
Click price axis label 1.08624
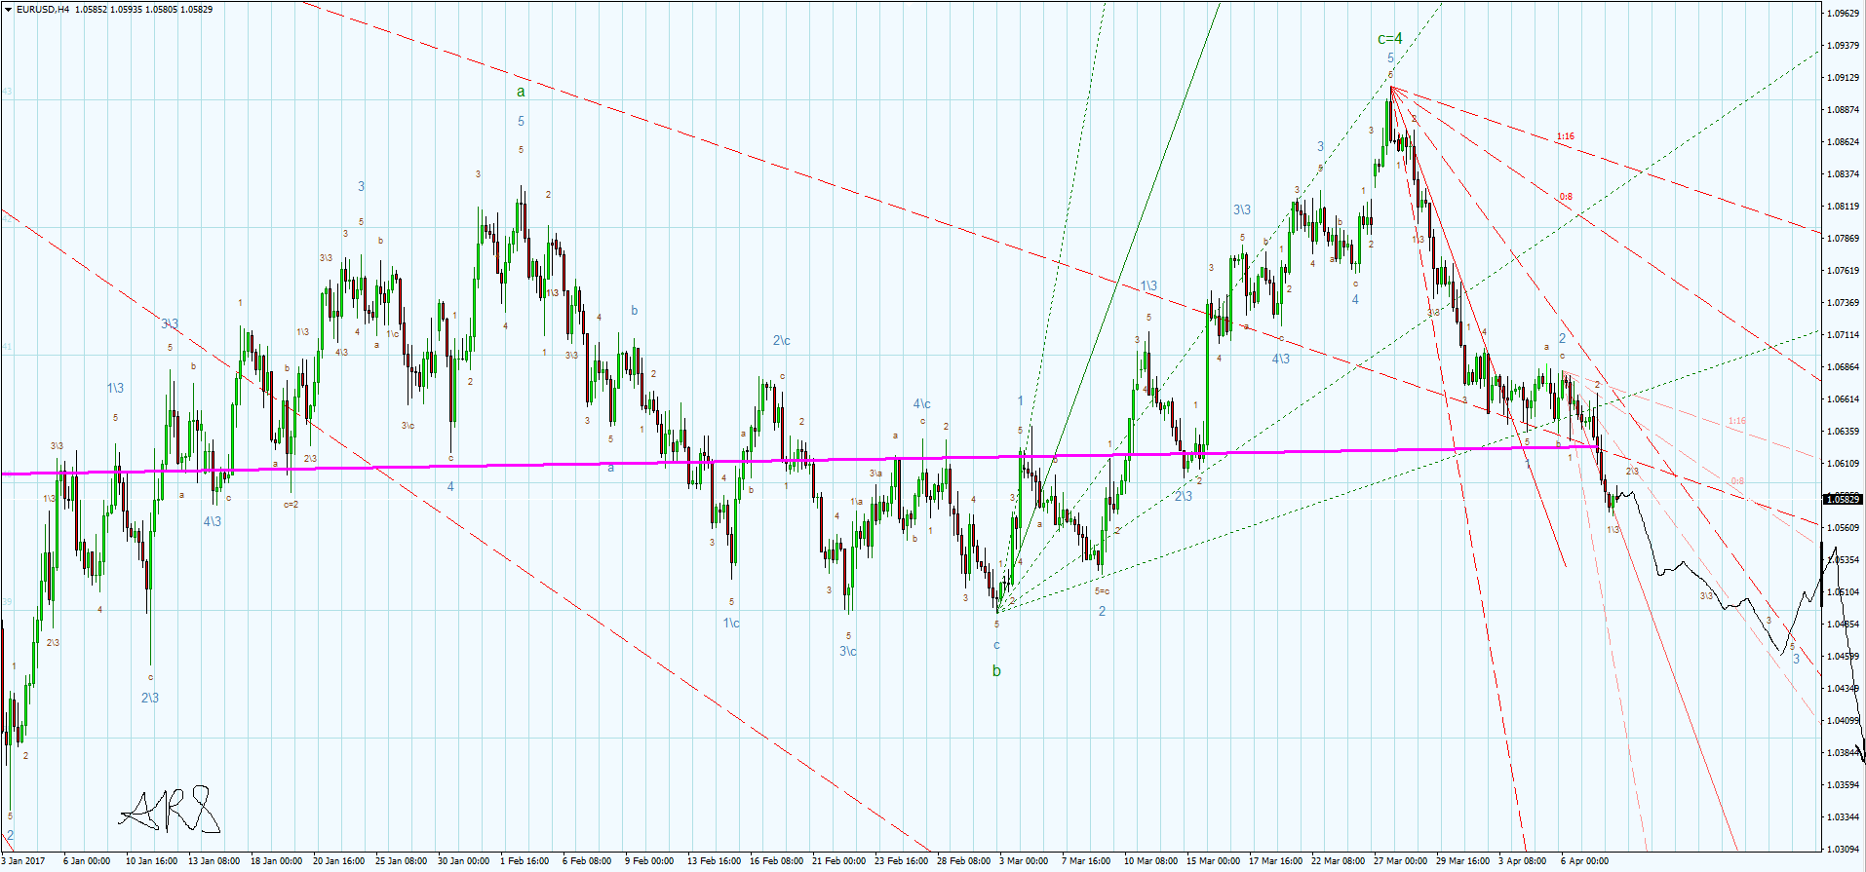click(x=1844, y=142)
